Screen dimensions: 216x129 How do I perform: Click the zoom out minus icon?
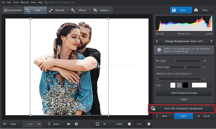[129, 124]
